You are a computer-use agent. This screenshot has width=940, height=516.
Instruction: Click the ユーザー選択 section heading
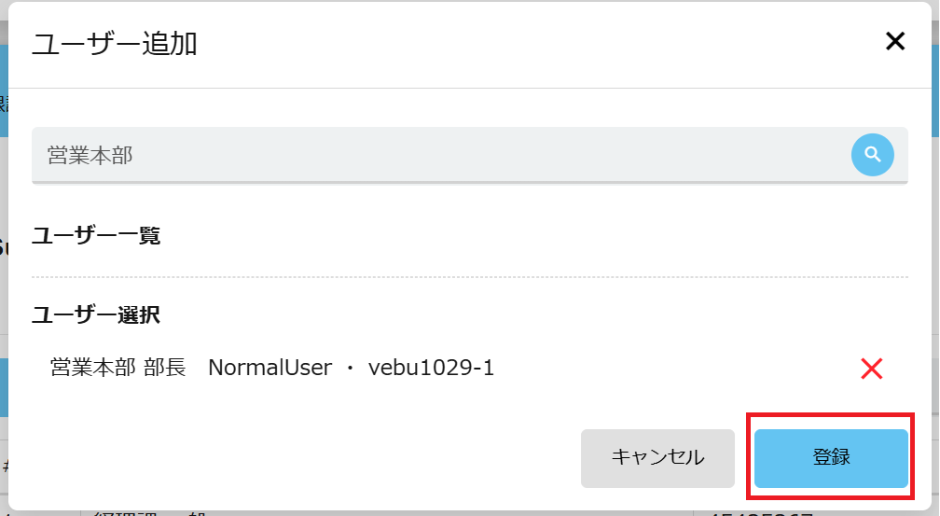[96, 314]
